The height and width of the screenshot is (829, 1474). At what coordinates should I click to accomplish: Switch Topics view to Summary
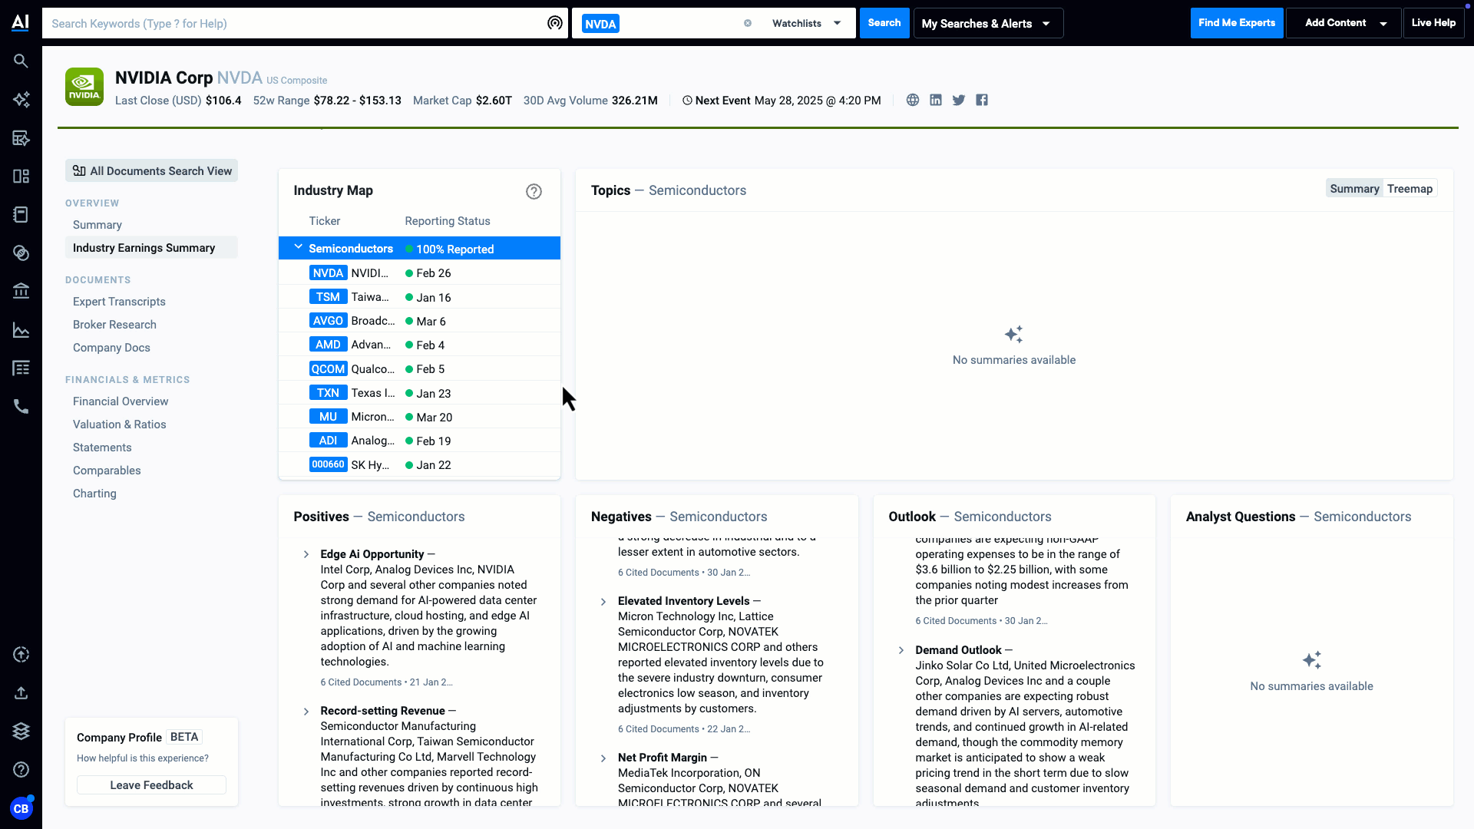click(1354, 189)
